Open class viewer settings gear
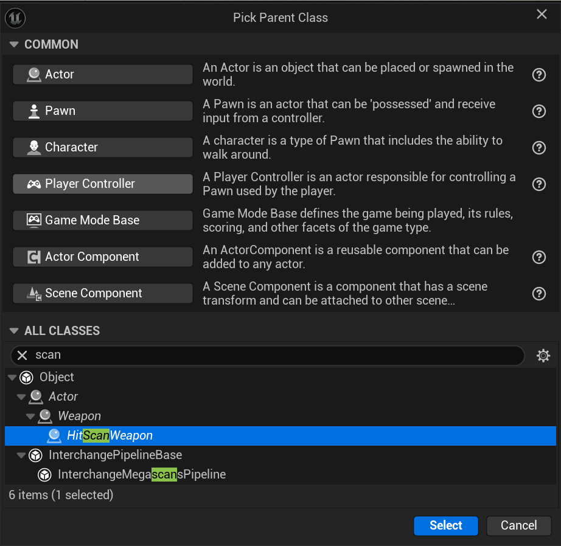This screenshot has width=561, height=546. [x=543, y=356]
